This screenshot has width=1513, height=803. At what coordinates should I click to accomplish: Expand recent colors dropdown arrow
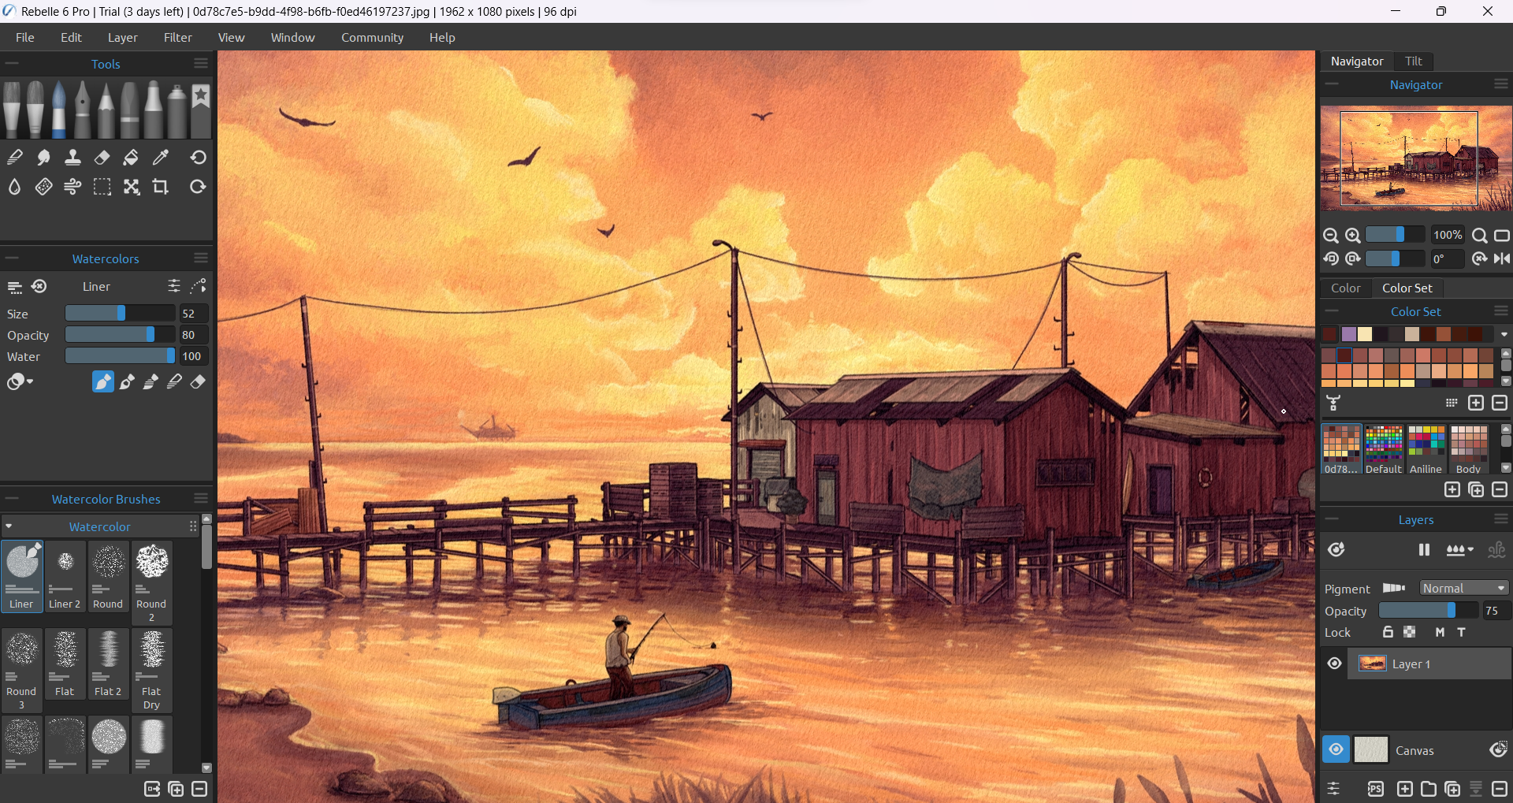[x=1504, y=334]
